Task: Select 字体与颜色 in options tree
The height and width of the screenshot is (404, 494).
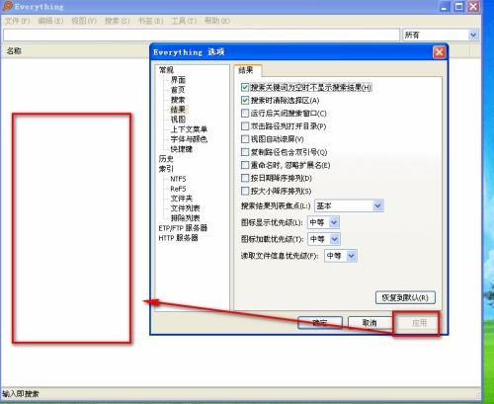Action: [189, 139]
